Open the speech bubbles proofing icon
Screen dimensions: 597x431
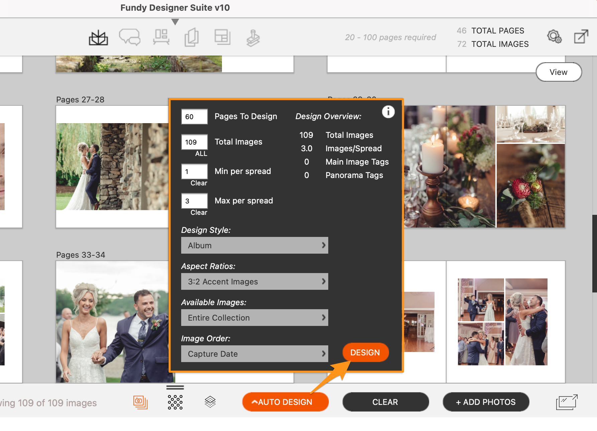click(x=130, y=37)
